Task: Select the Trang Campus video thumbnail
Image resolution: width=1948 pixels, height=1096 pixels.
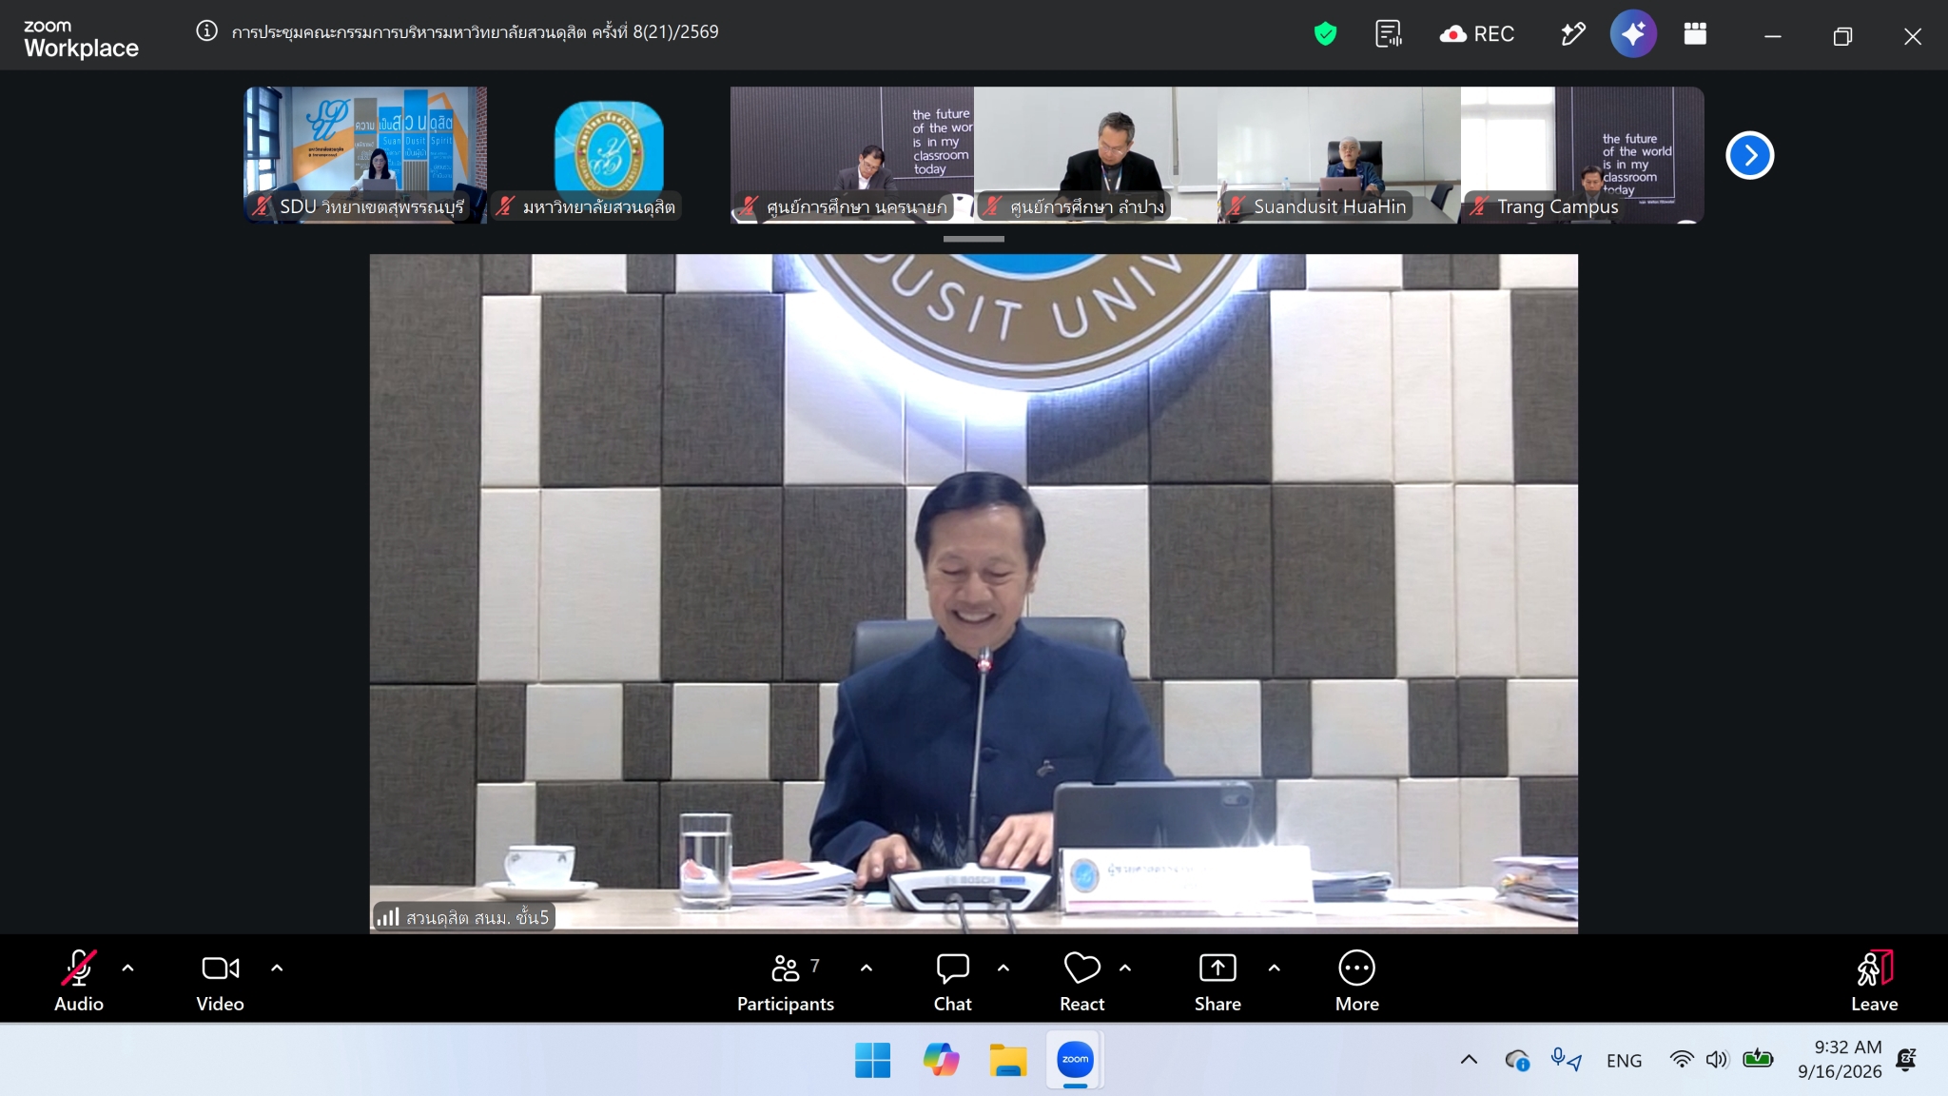Action: 1582,155
